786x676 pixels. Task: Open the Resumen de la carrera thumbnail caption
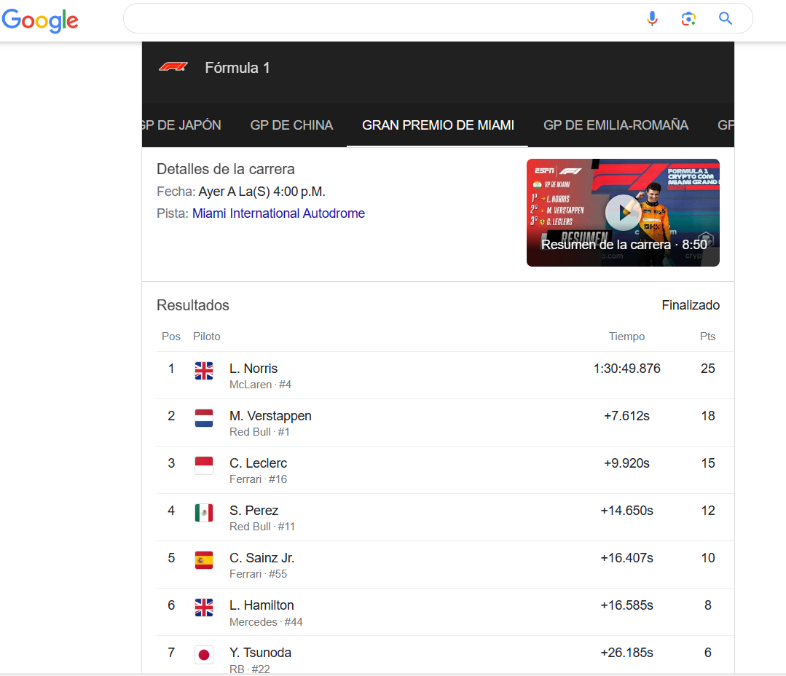coord(624,245)
